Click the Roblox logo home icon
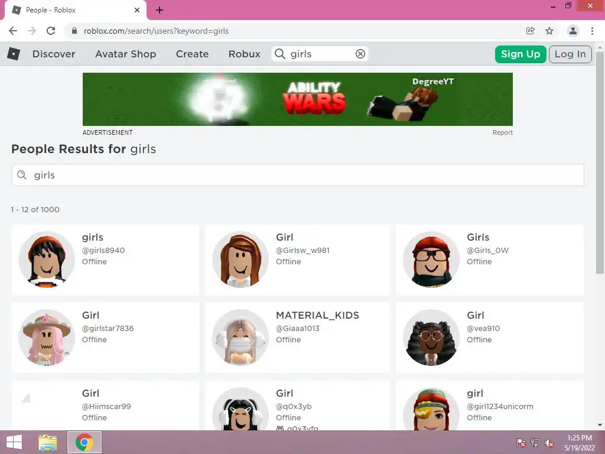Image resolution: width=605 pixels, height=454 pixels. (x=14, y=54)
